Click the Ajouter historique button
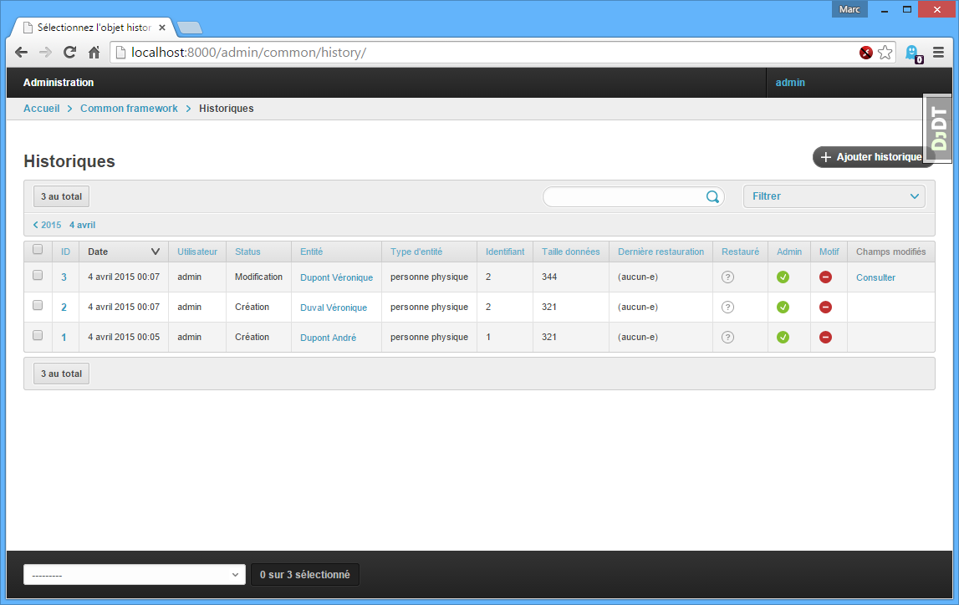The height and width of the screenshot is (605, 959). point(872,157)
